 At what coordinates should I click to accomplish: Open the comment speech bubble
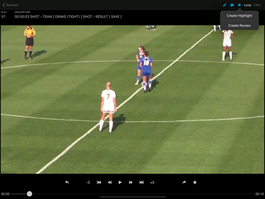coord(232,5)
